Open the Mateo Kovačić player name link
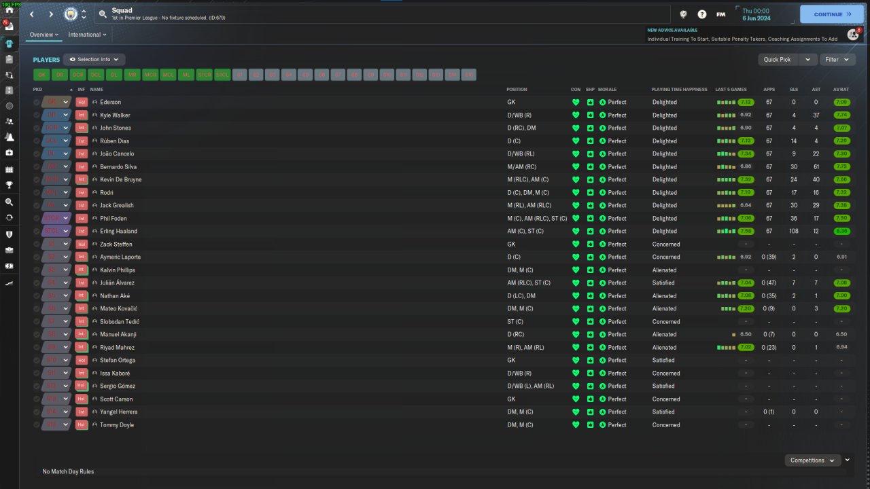The width and height of the screenshot is (870, 489). (x=119, y=309)
